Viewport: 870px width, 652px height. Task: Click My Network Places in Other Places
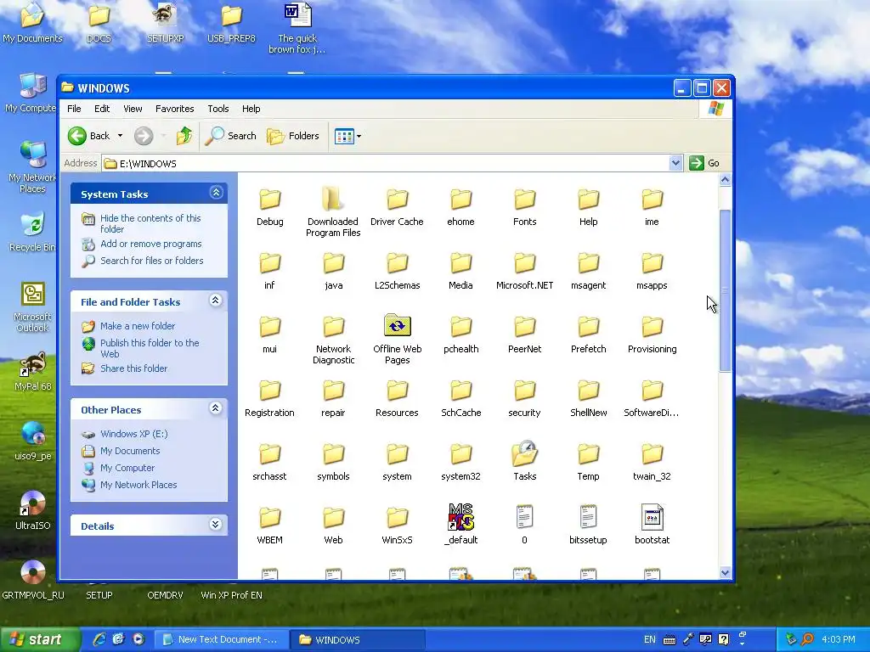coord(138,485)
